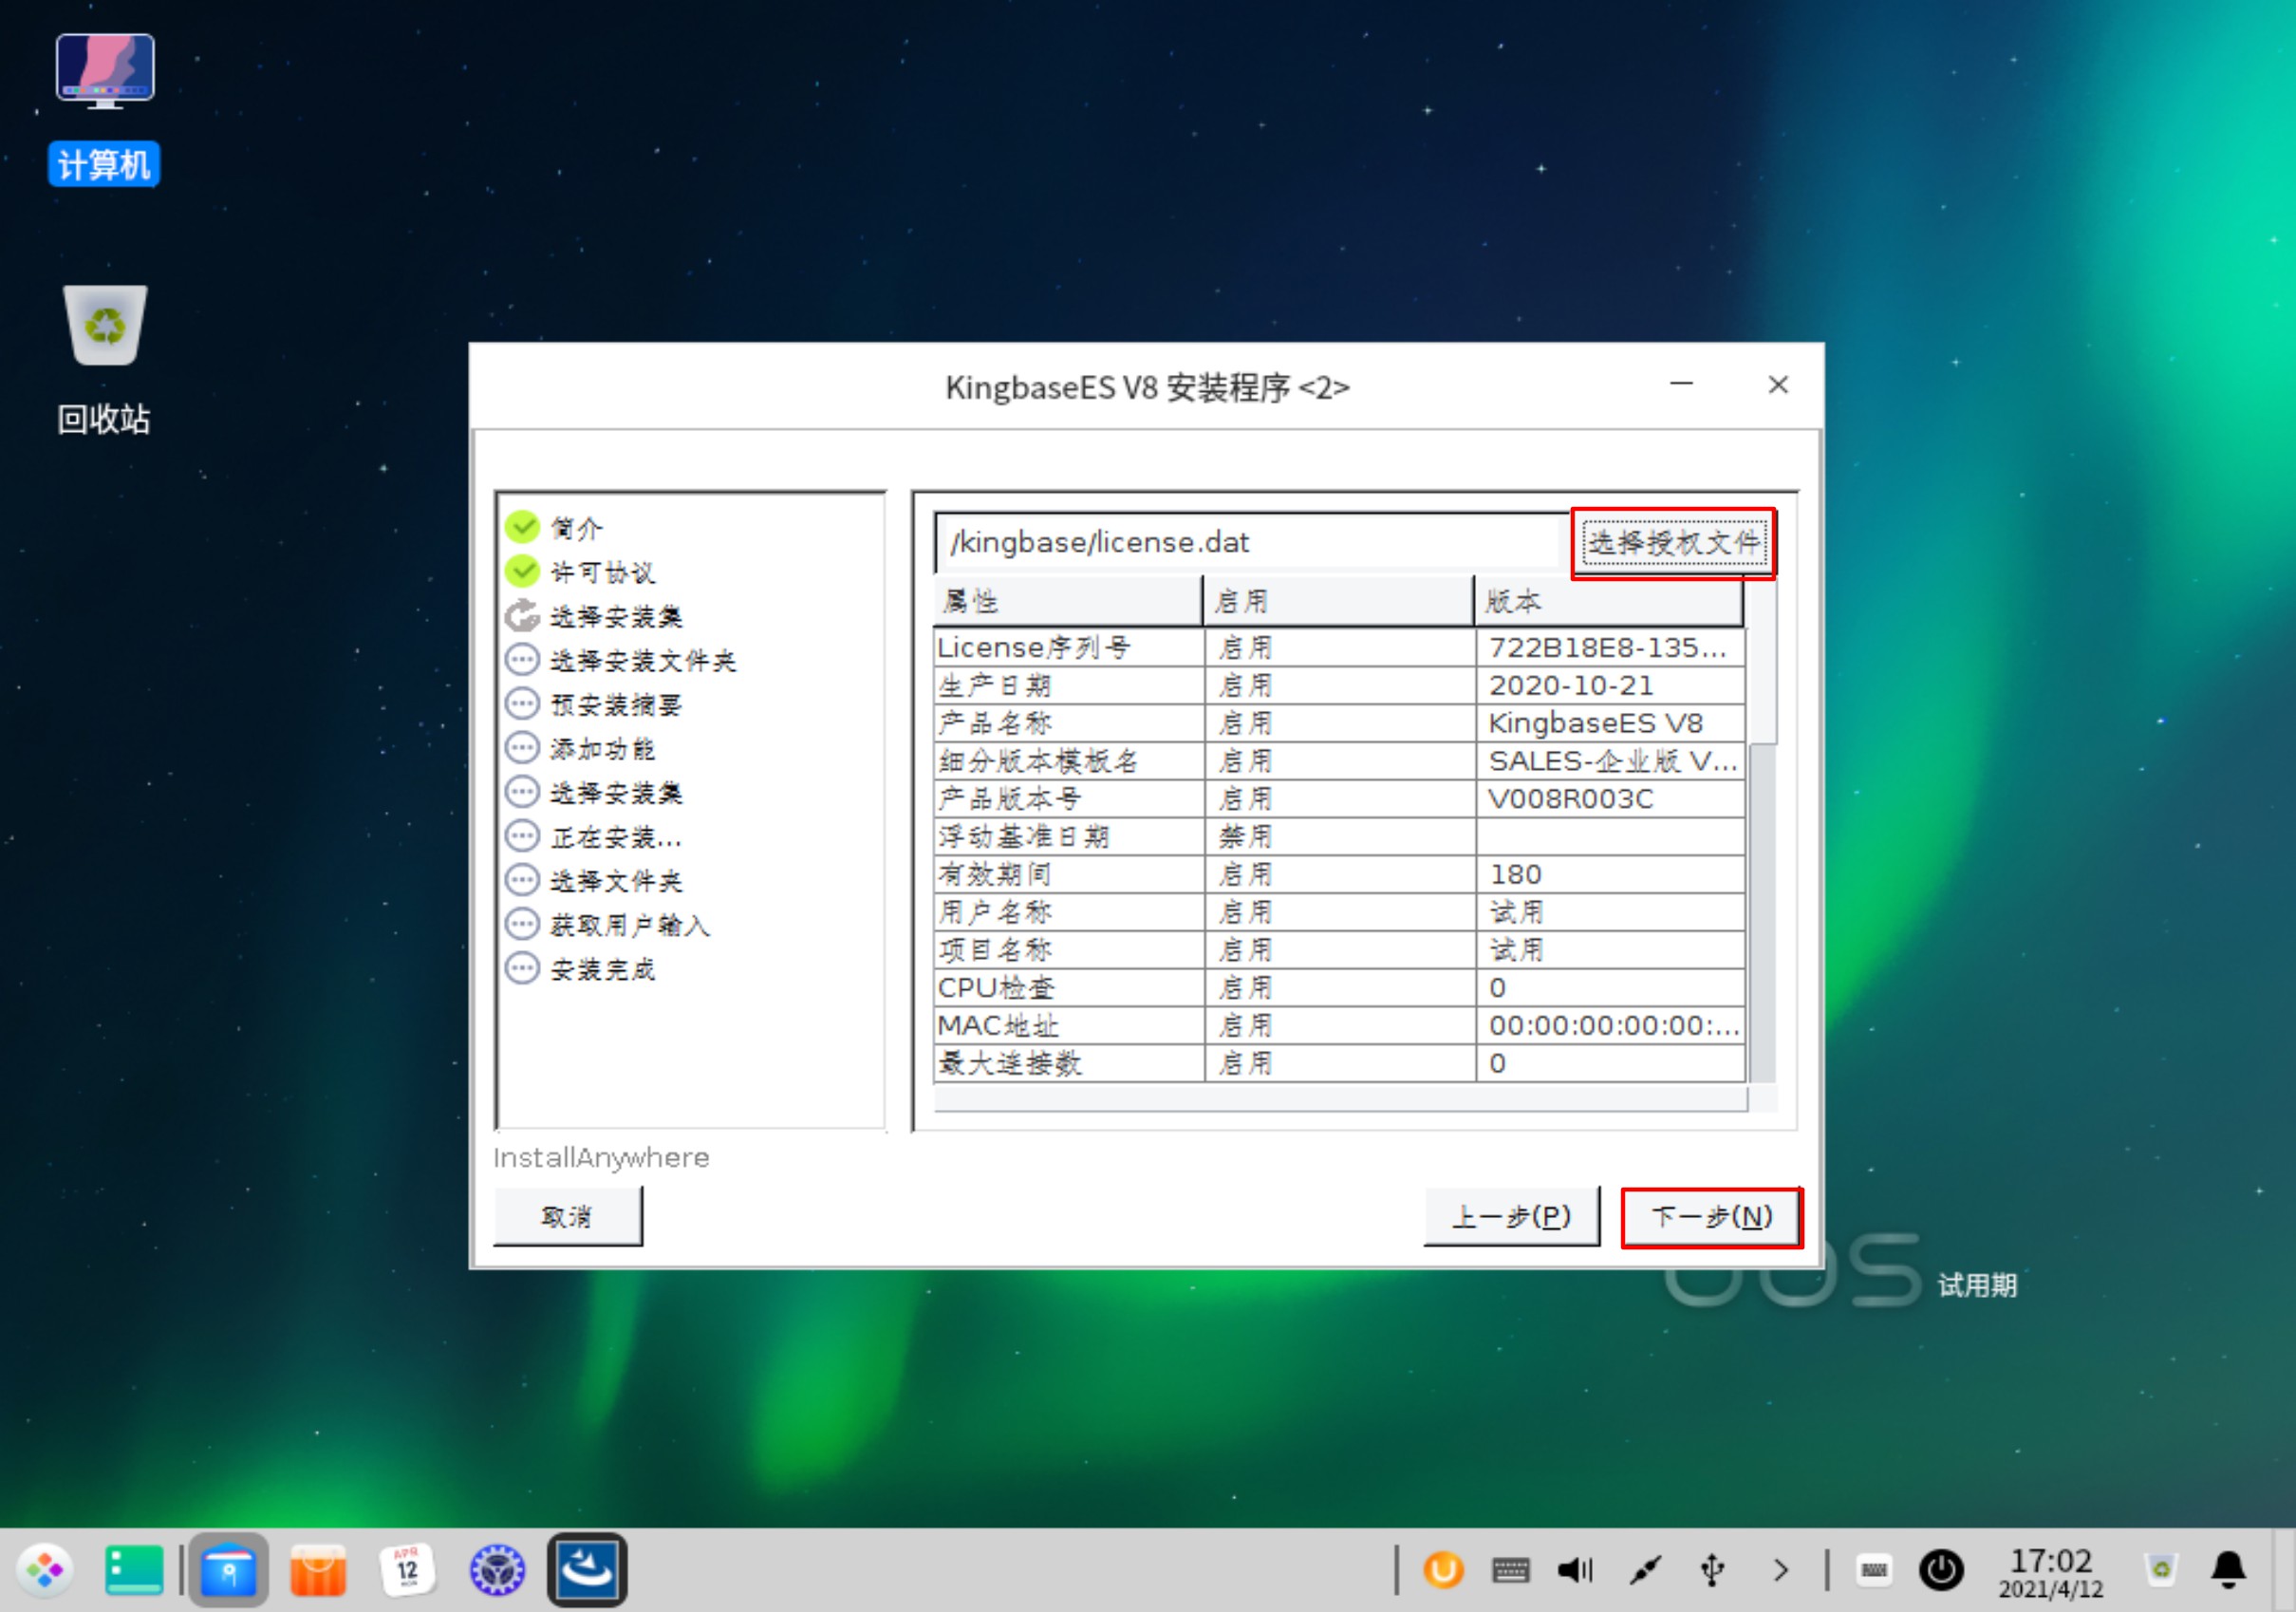Click the 取消 button
The image size is (2296, 1612).
pyautogui.click(x=567, y=1217)
